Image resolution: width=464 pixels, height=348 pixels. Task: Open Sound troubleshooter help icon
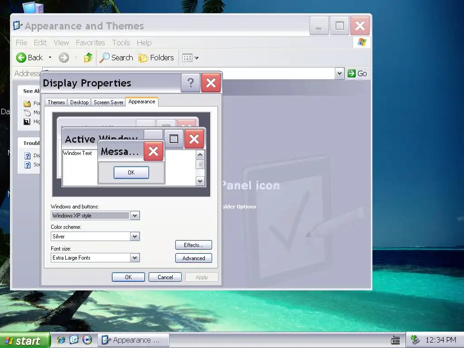[x=27, y=165]
